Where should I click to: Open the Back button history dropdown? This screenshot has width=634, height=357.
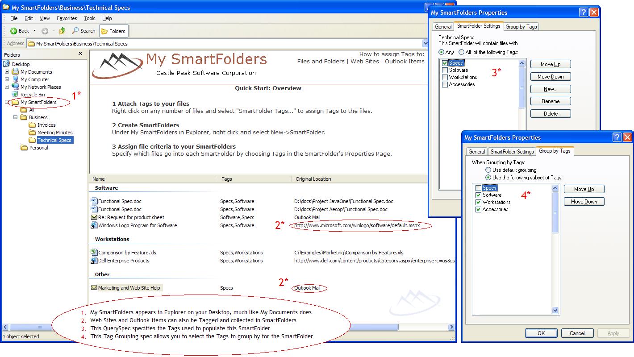pos(35,31)
